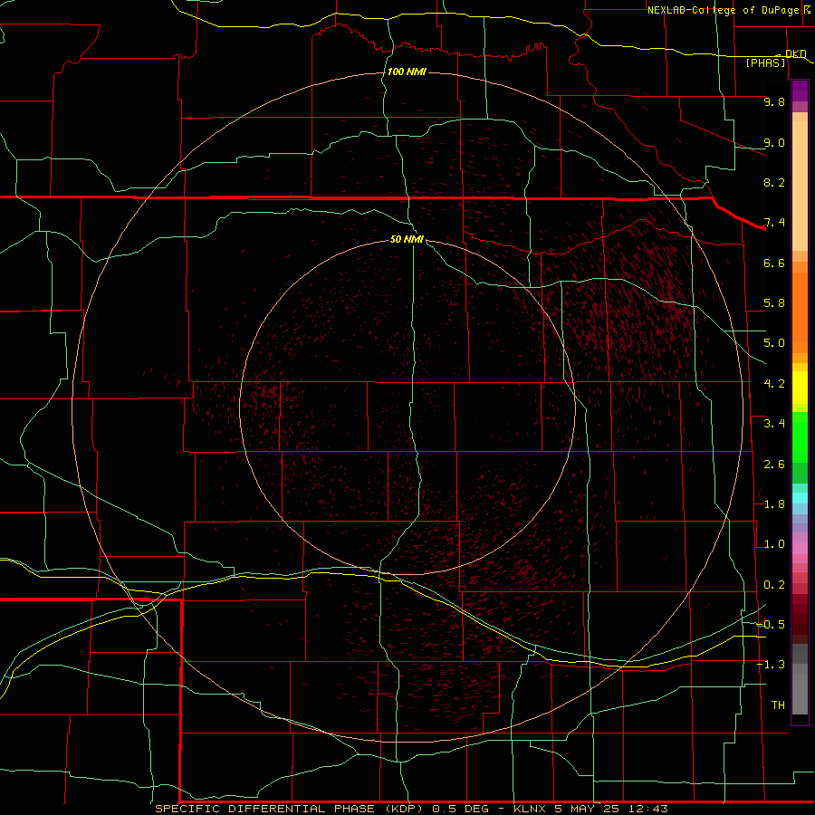The height and width of the screenshot is (815, 815).
Task: Select the 50 NMI range ring label
Action: tap(407, 239)
